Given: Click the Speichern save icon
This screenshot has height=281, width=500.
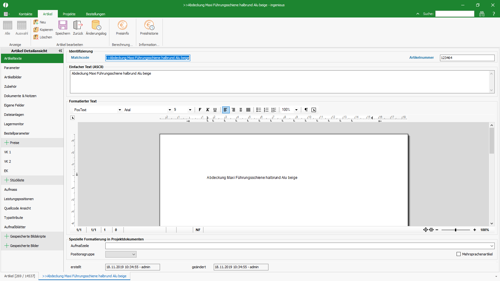Looking at the screenshot, I should 63,25.
